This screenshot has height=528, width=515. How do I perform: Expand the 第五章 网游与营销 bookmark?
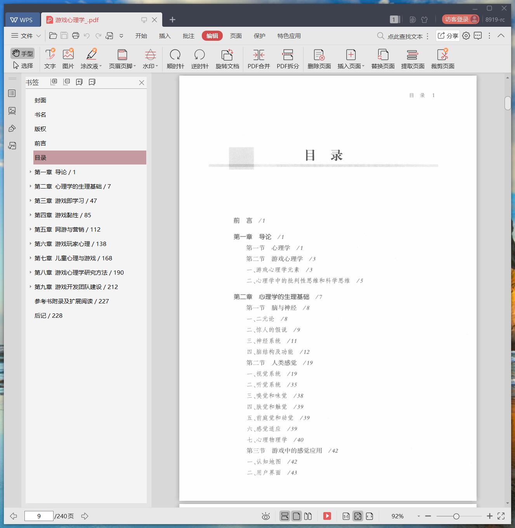(x=30, y=229)
